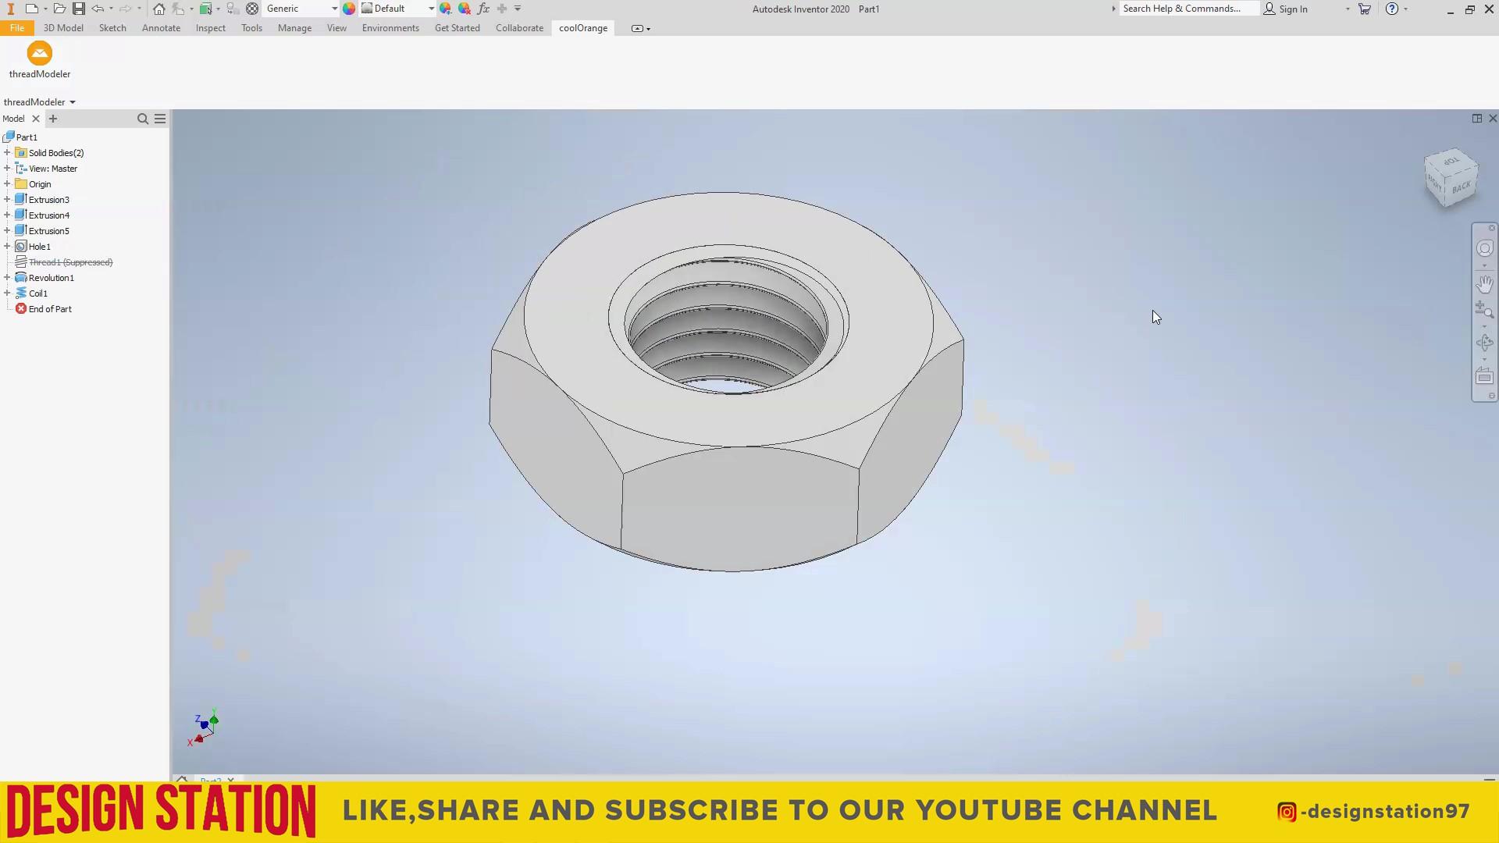Select the Pan tool in navigation bar

click(x=1486, y=283)
